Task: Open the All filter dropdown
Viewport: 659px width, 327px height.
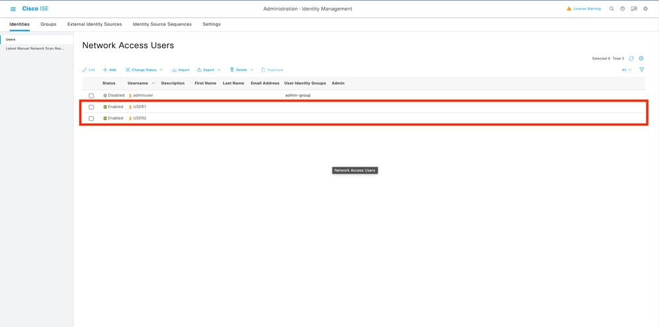Action: (627, 70)
